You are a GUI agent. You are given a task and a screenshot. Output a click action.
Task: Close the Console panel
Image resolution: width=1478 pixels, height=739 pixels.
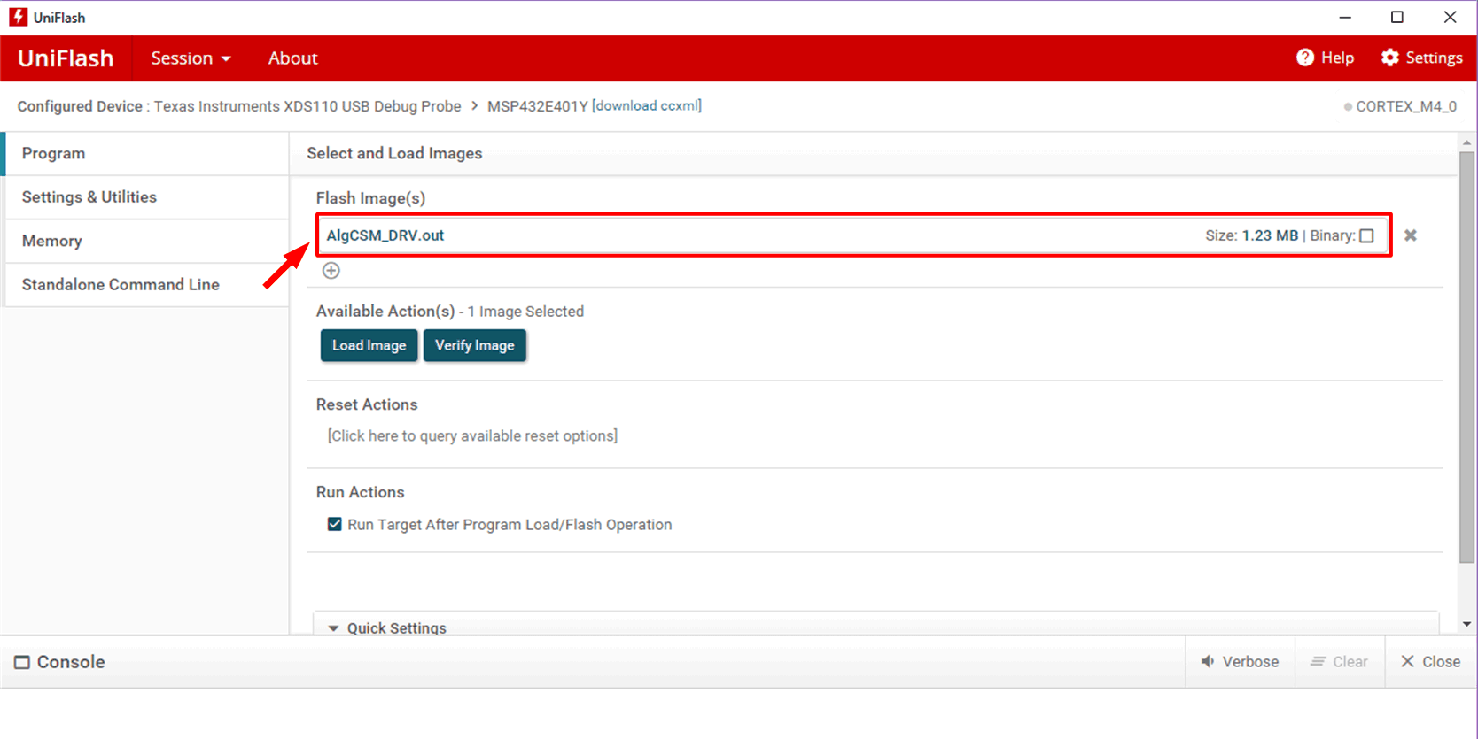click(x=1429, y=662)
